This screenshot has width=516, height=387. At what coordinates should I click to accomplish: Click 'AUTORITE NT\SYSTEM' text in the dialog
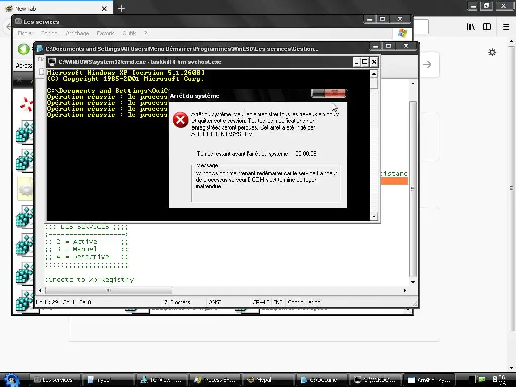point(222,134)
